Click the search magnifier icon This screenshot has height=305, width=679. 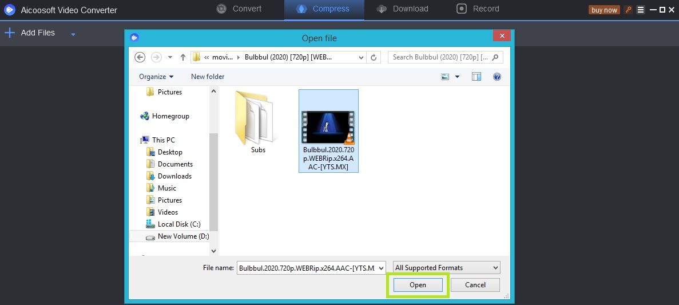(495, 57)
